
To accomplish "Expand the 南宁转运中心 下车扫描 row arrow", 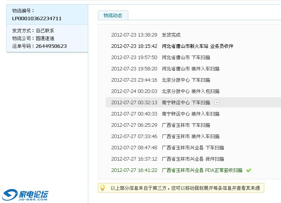I will (x=217, y=103).
